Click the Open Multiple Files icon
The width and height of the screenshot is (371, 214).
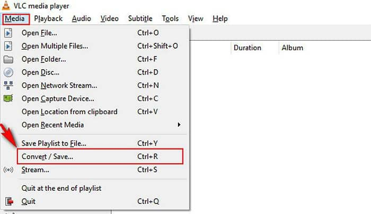[8, 46]
